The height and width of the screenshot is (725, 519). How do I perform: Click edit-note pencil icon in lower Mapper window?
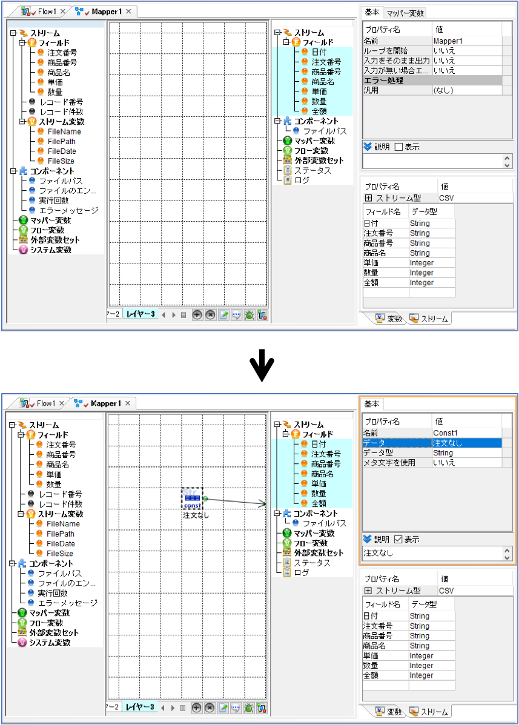[x=223, y=708]
